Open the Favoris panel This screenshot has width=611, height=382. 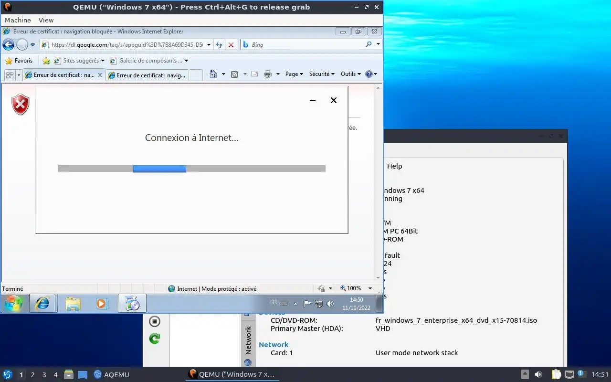click(19, 61)
